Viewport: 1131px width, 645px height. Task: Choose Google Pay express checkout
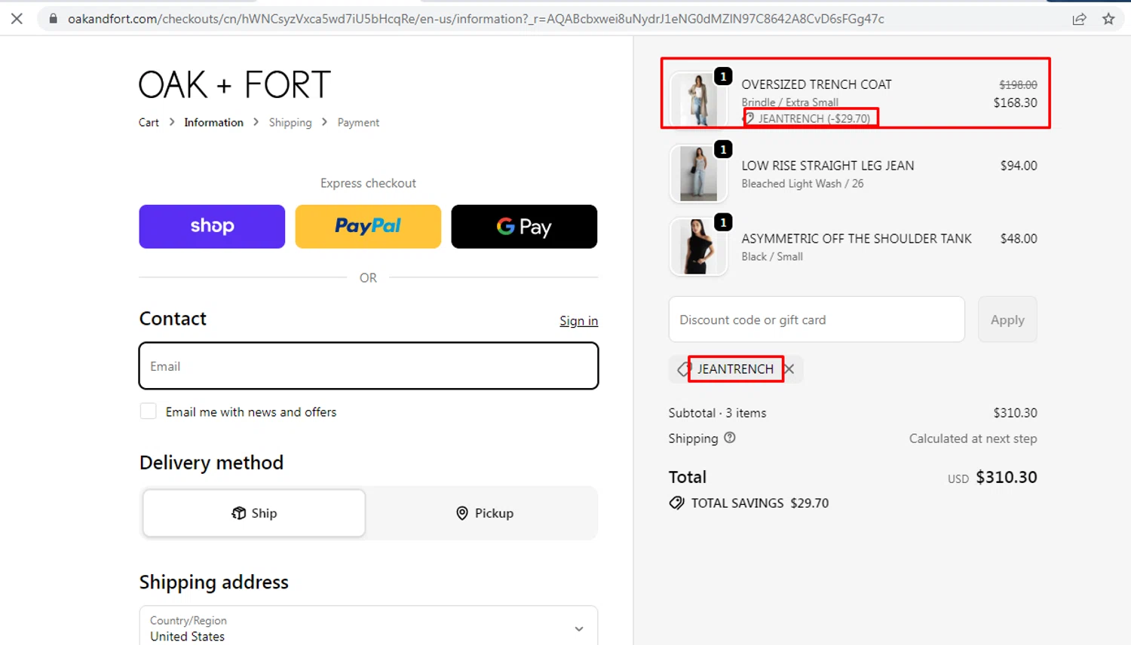tap(524, 227)
